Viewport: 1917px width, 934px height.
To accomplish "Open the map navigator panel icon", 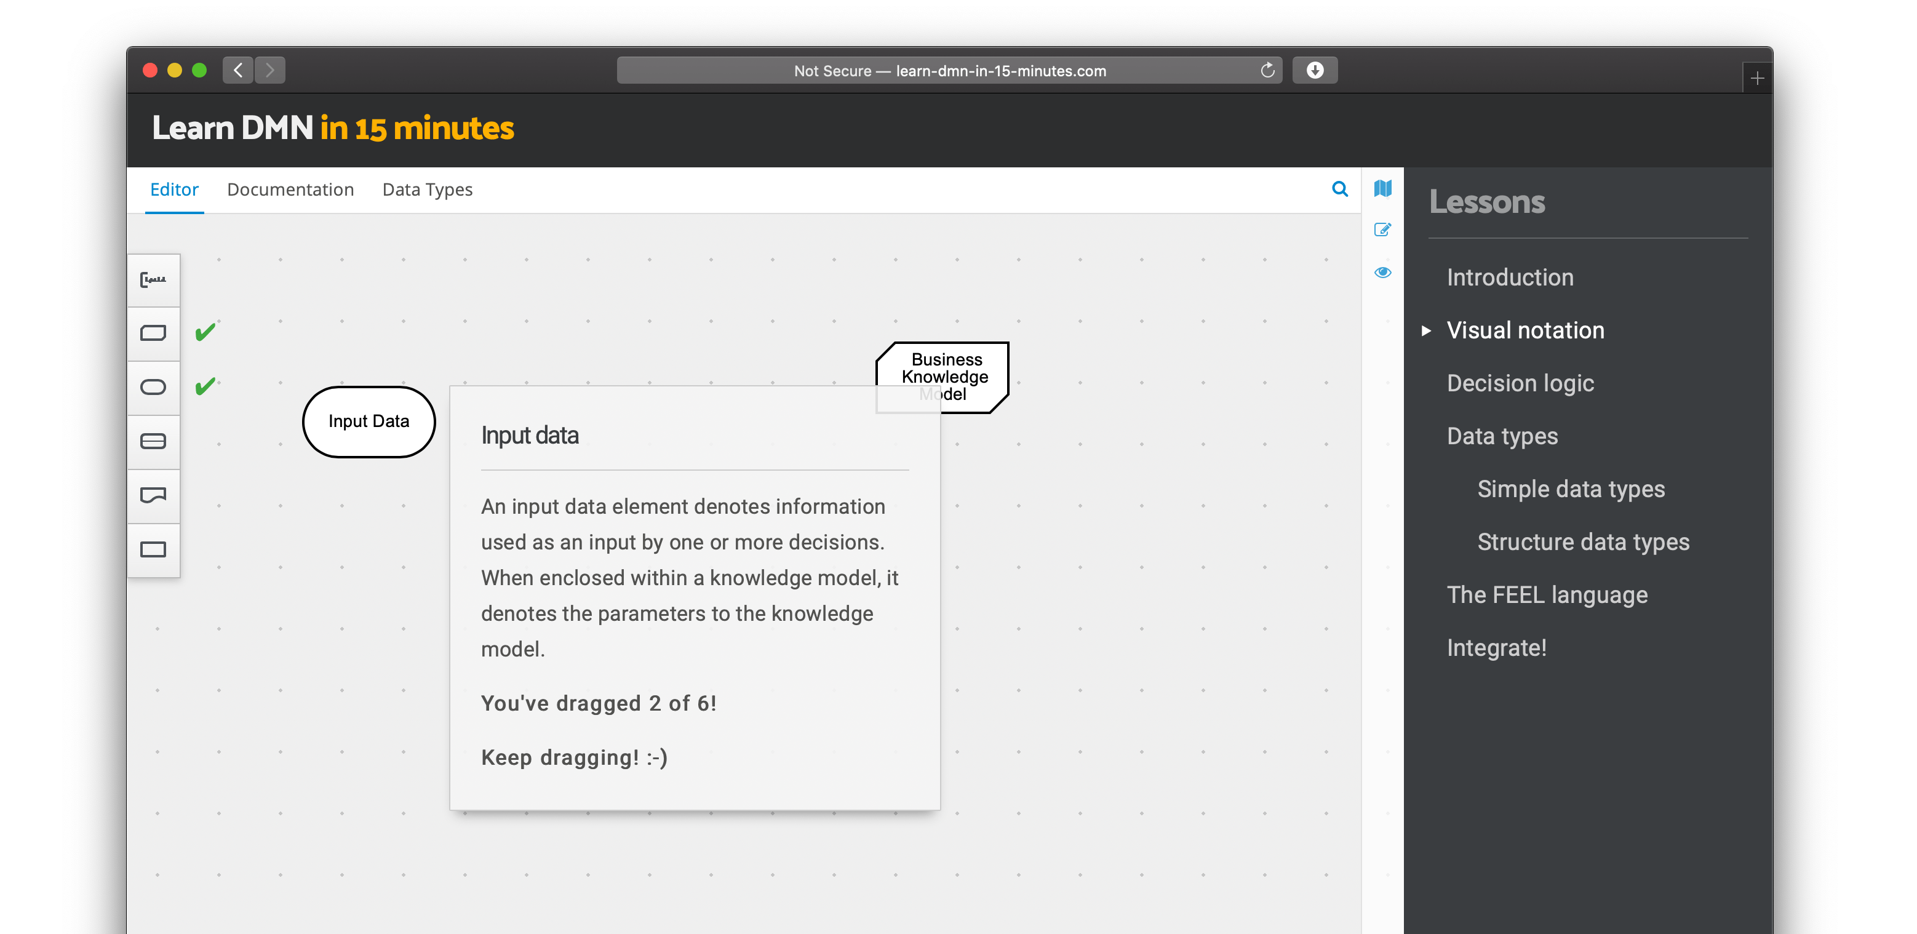I will [1382, 188].
